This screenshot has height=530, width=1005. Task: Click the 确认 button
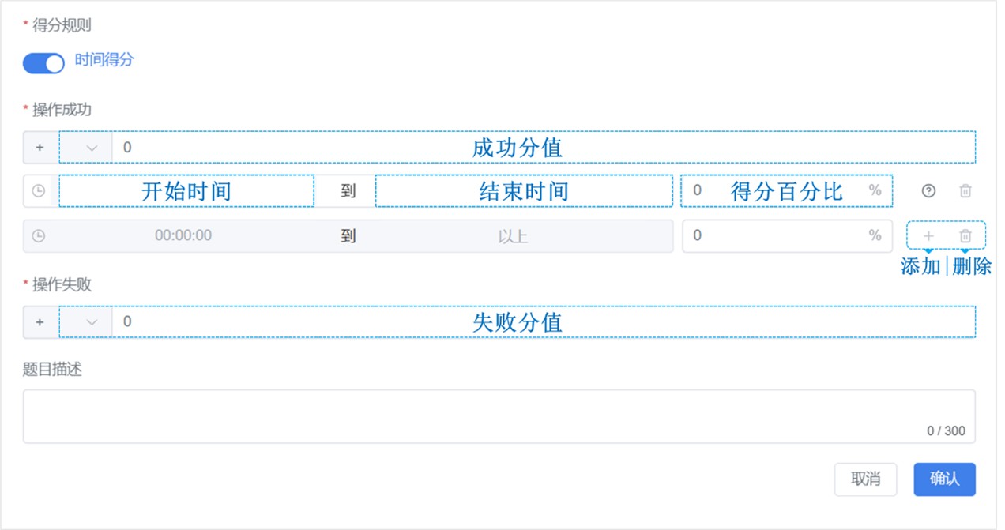[945, 479]
